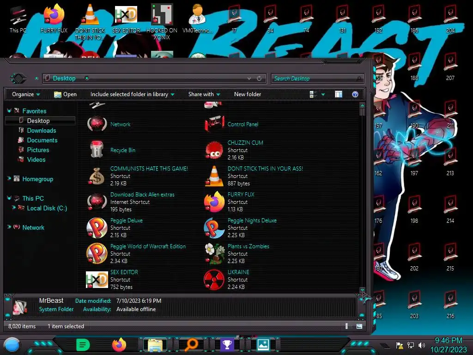This screenshot has height=355, width=473.
Task: Select DONT STICK THIS IN YOUR ASS cone icon
Action: click(x=214, y=176)
